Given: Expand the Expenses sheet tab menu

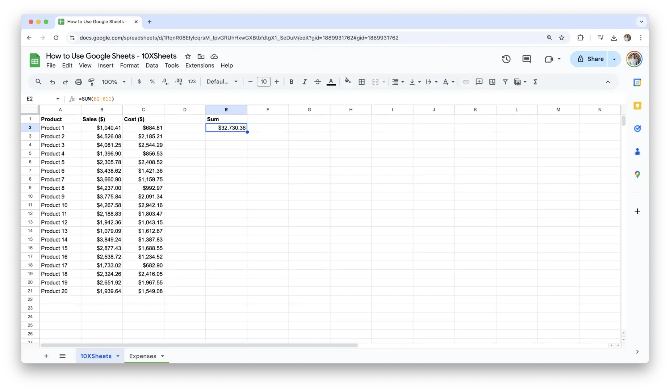Looking at the screenshot, I should [163, 356].
